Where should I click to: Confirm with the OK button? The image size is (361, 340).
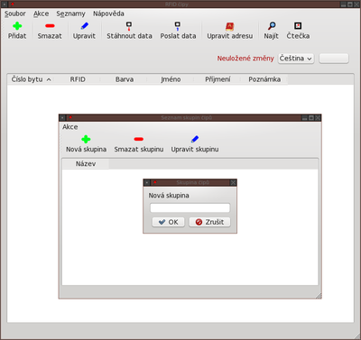(168, 222)
